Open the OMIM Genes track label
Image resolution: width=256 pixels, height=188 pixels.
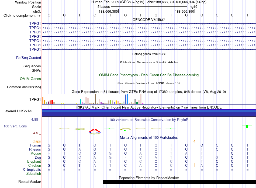(x=30, y=79)
